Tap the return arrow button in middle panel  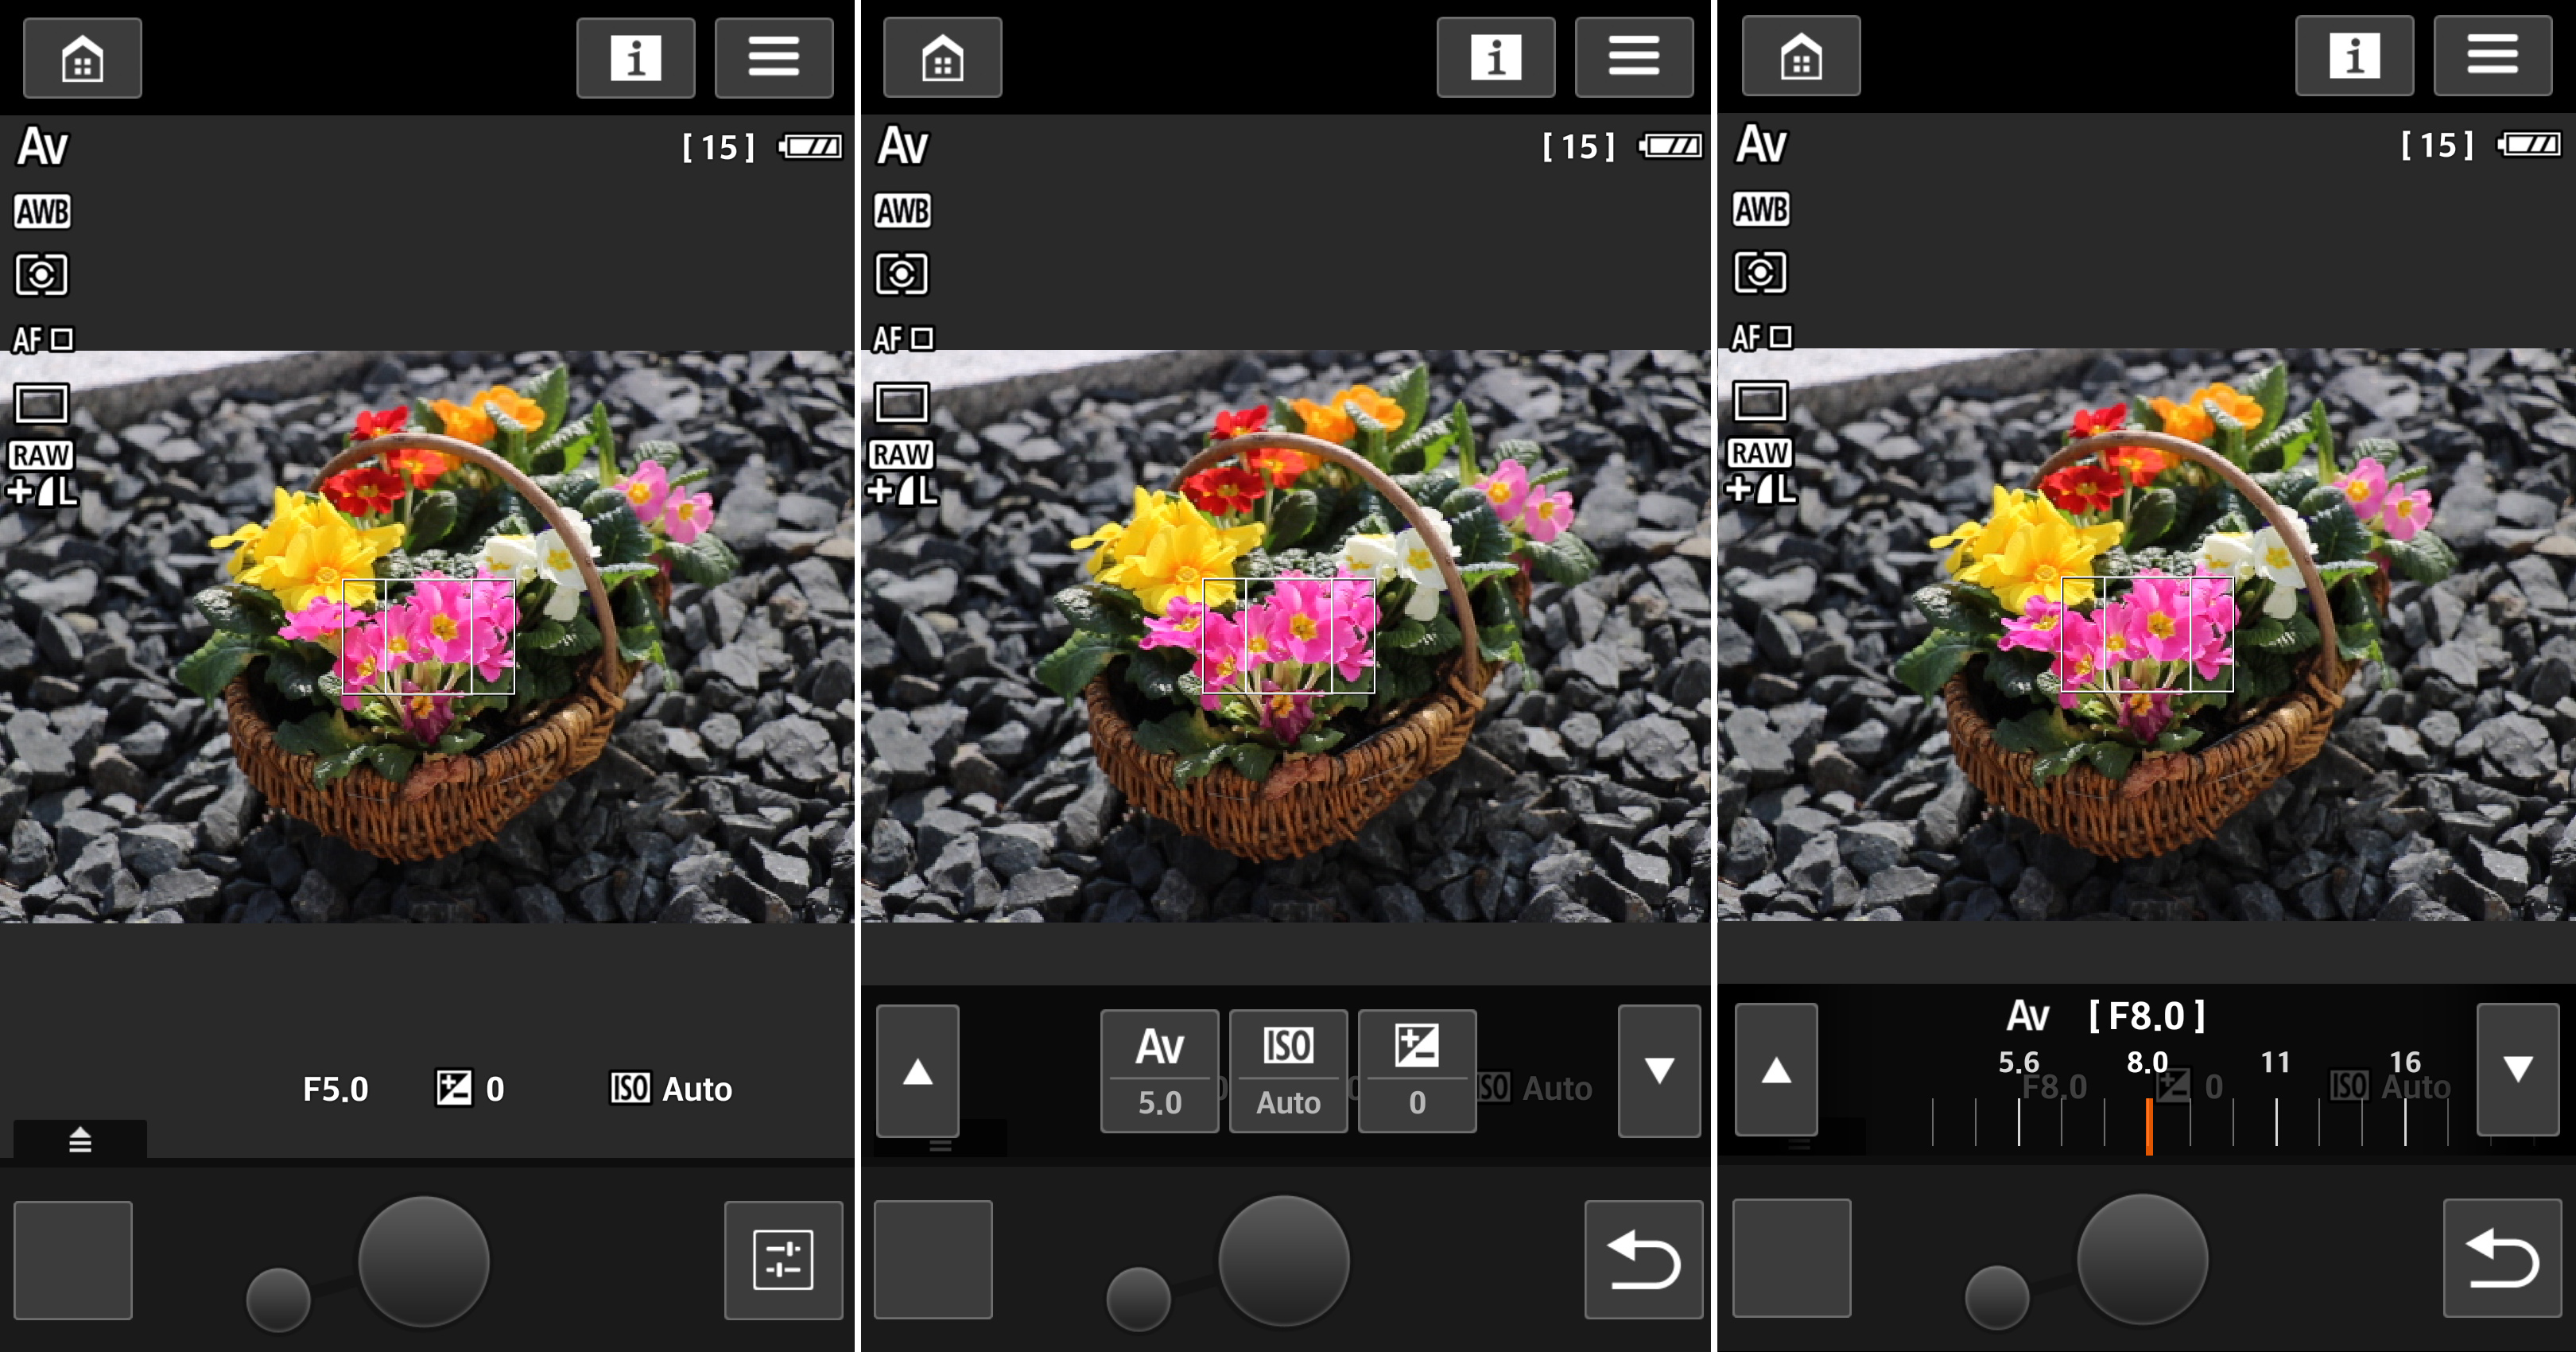(1643, 1259)
